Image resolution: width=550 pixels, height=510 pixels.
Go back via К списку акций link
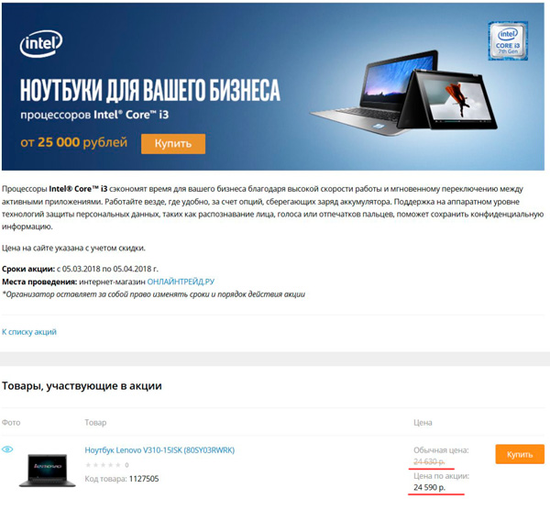point(29,332)
